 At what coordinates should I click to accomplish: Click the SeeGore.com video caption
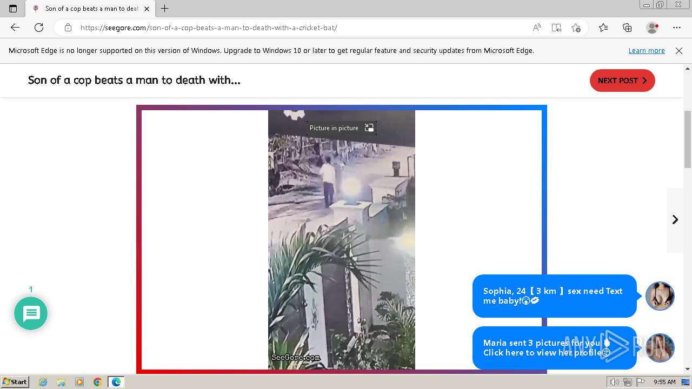(296, 357)
